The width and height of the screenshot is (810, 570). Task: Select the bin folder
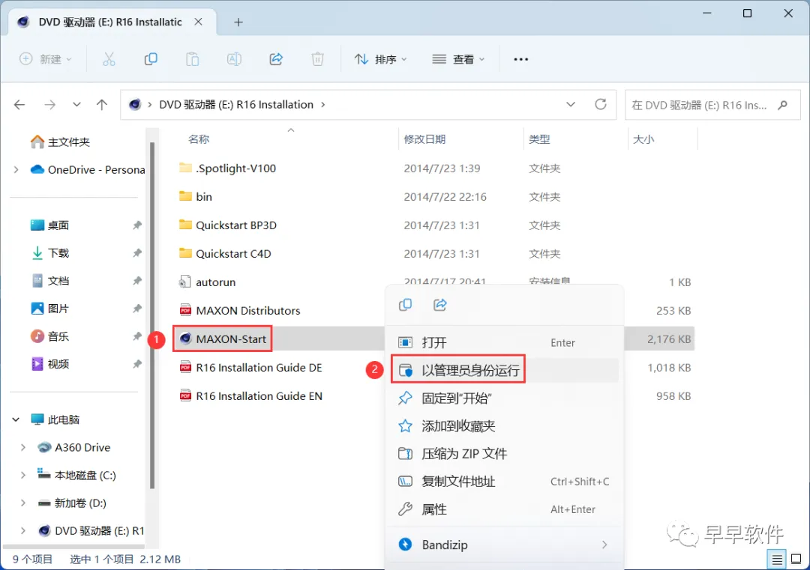pyautogui.click(x=203, y=196)
